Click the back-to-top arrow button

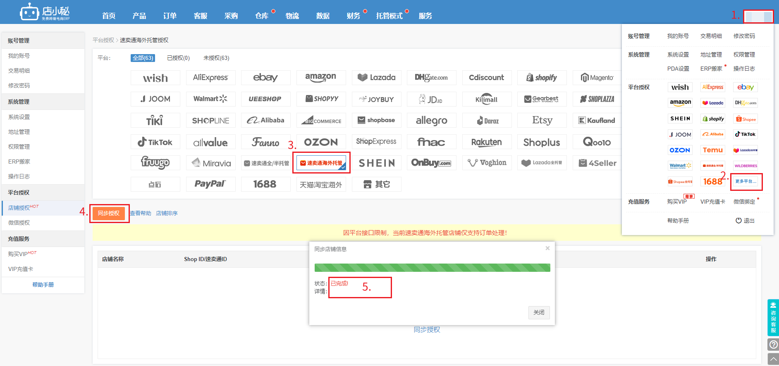click(773, 359)
